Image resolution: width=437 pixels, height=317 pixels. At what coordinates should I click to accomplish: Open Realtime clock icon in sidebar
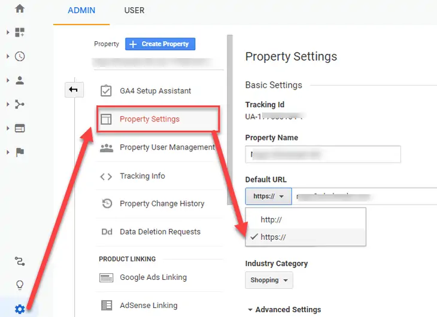[x=20, y=56]
